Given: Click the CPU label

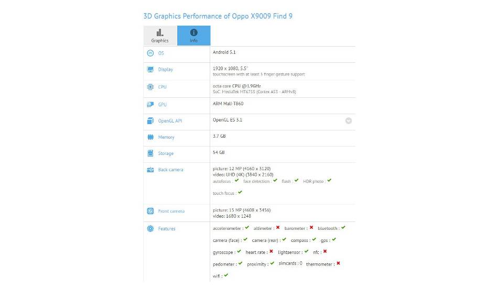Looking at the screenshot, I should click(163, 87).
